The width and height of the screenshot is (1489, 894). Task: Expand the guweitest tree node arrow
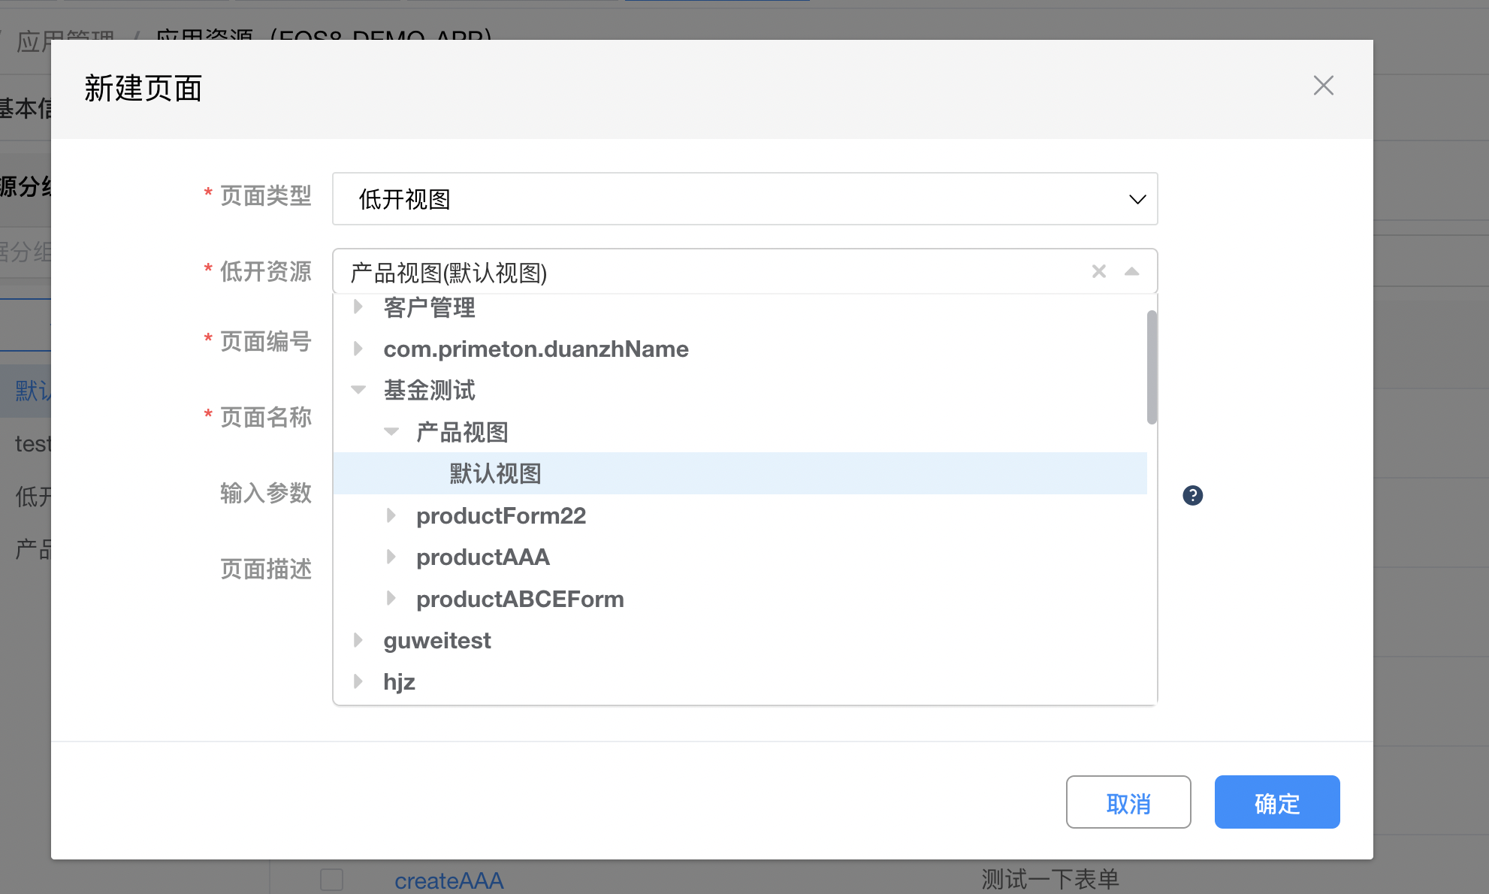click(358, 640)
